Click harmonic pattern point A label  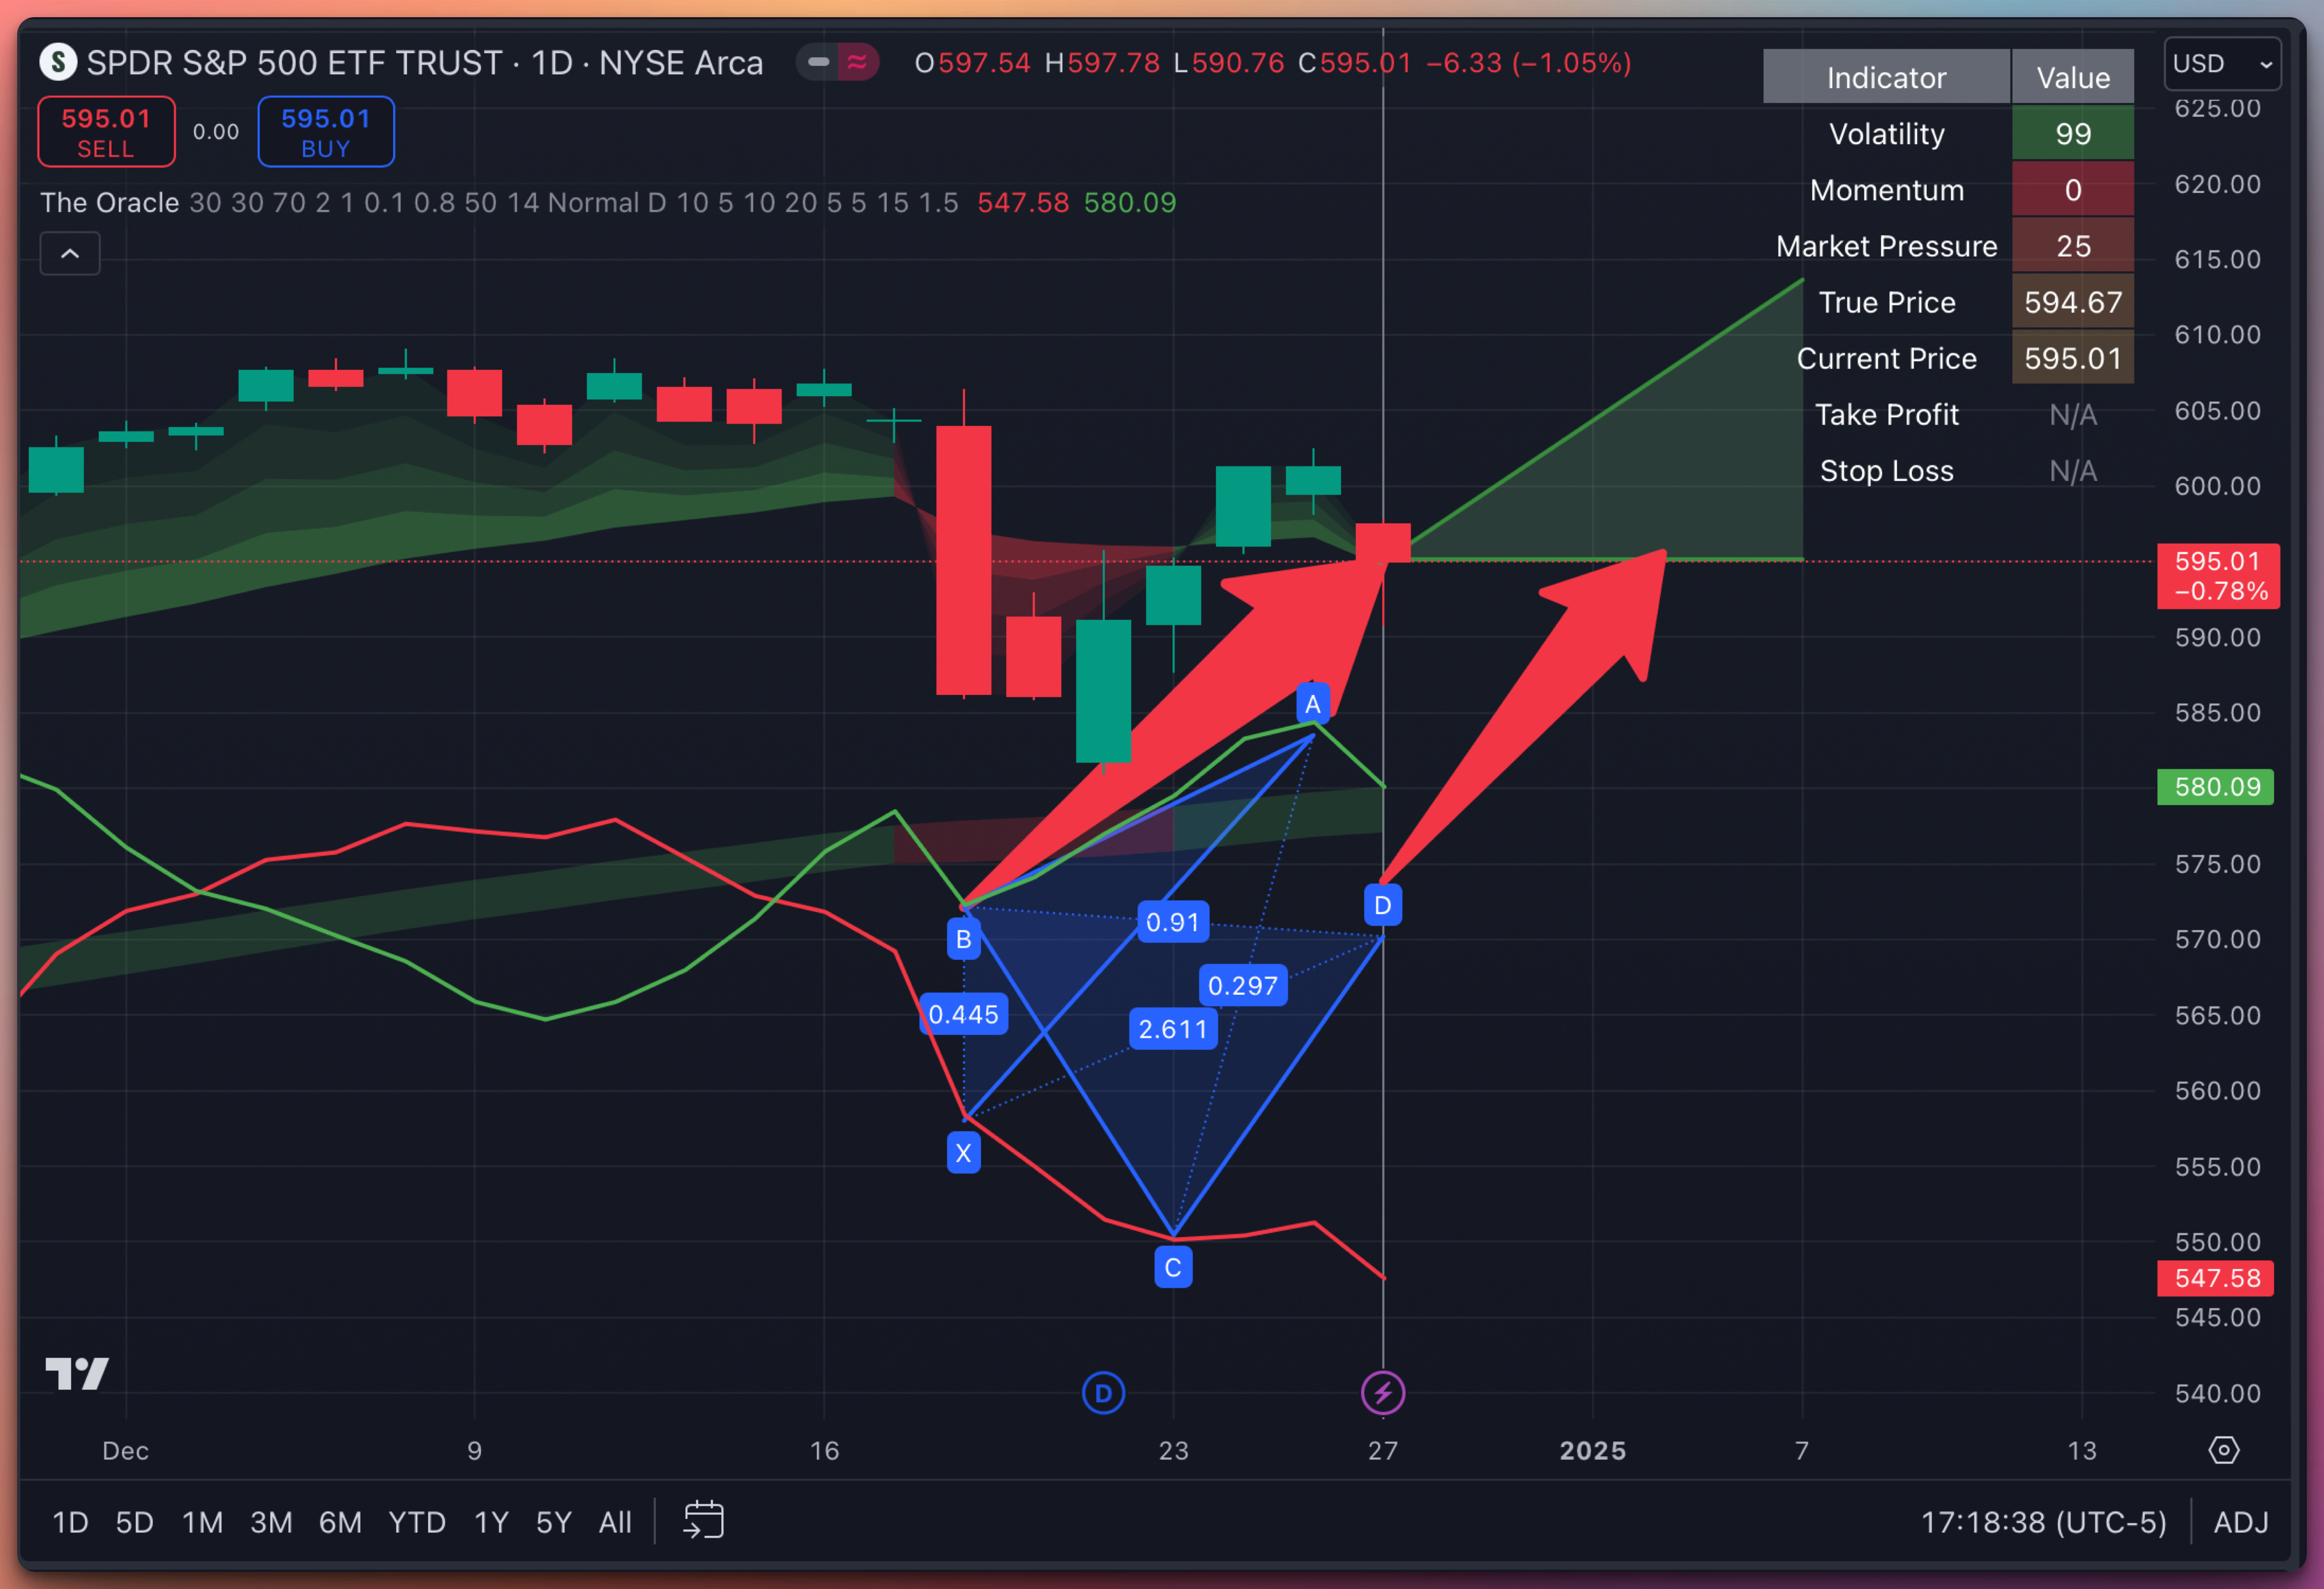point(1313,704)
